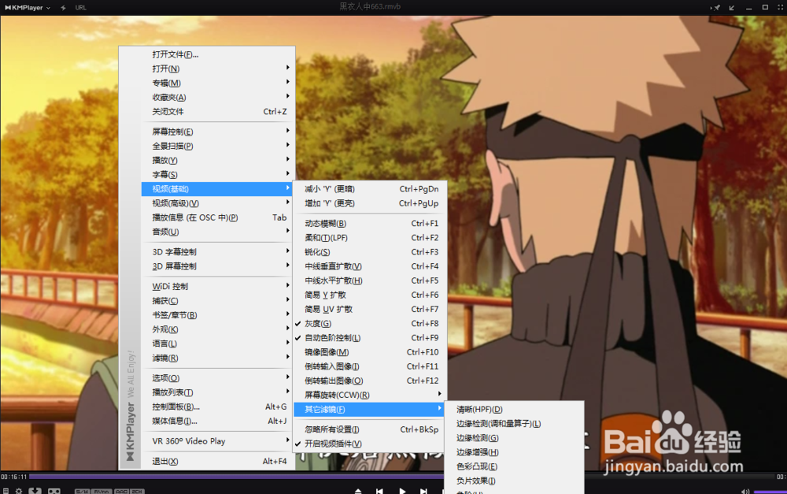Expand the 打开(N) submenu
Image resolution: width=787 pixels, height=494 pixels.
click(x=218, y=69)
